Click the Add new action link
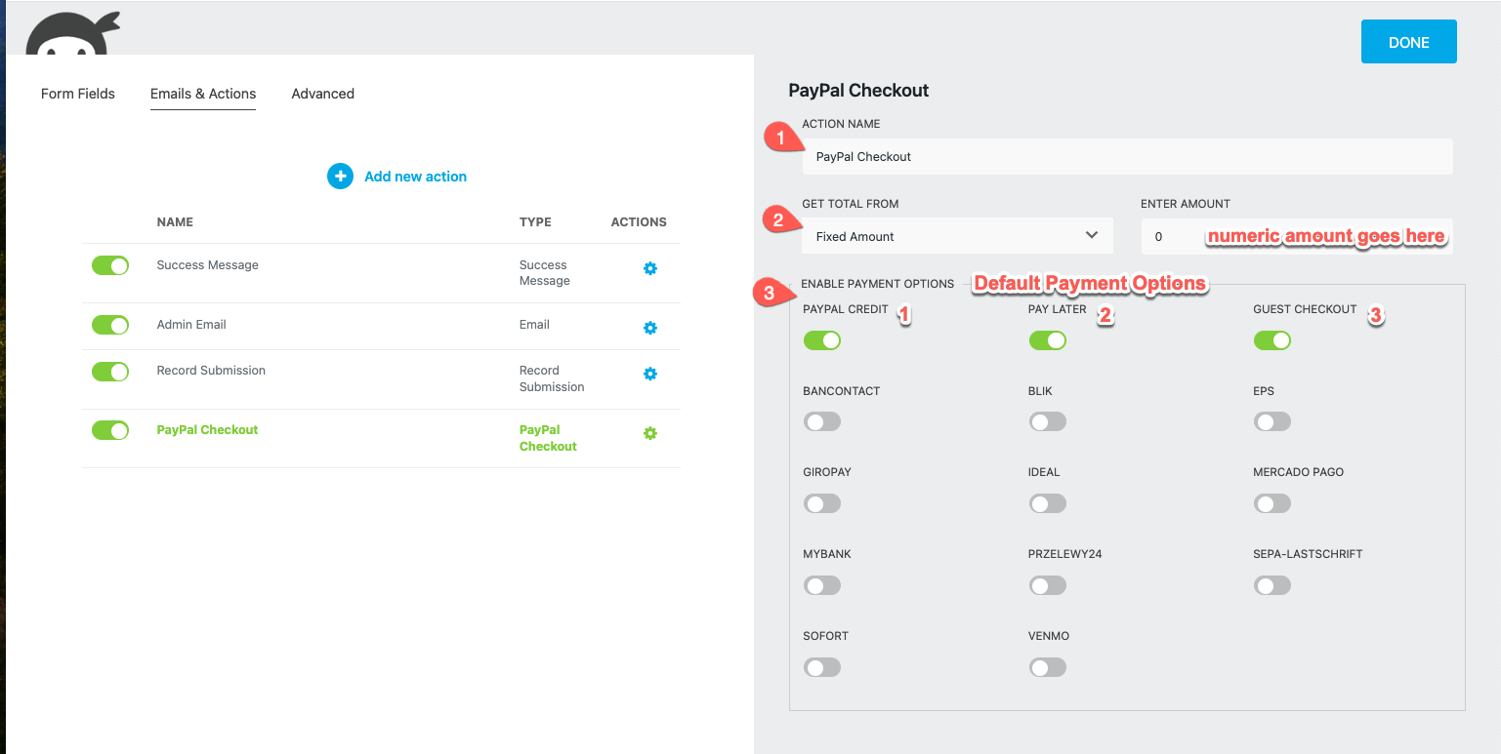 415,177
